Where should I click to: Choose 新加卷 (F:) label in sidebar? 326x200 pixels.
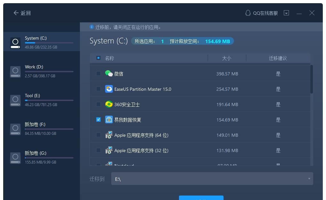[35, 124]
